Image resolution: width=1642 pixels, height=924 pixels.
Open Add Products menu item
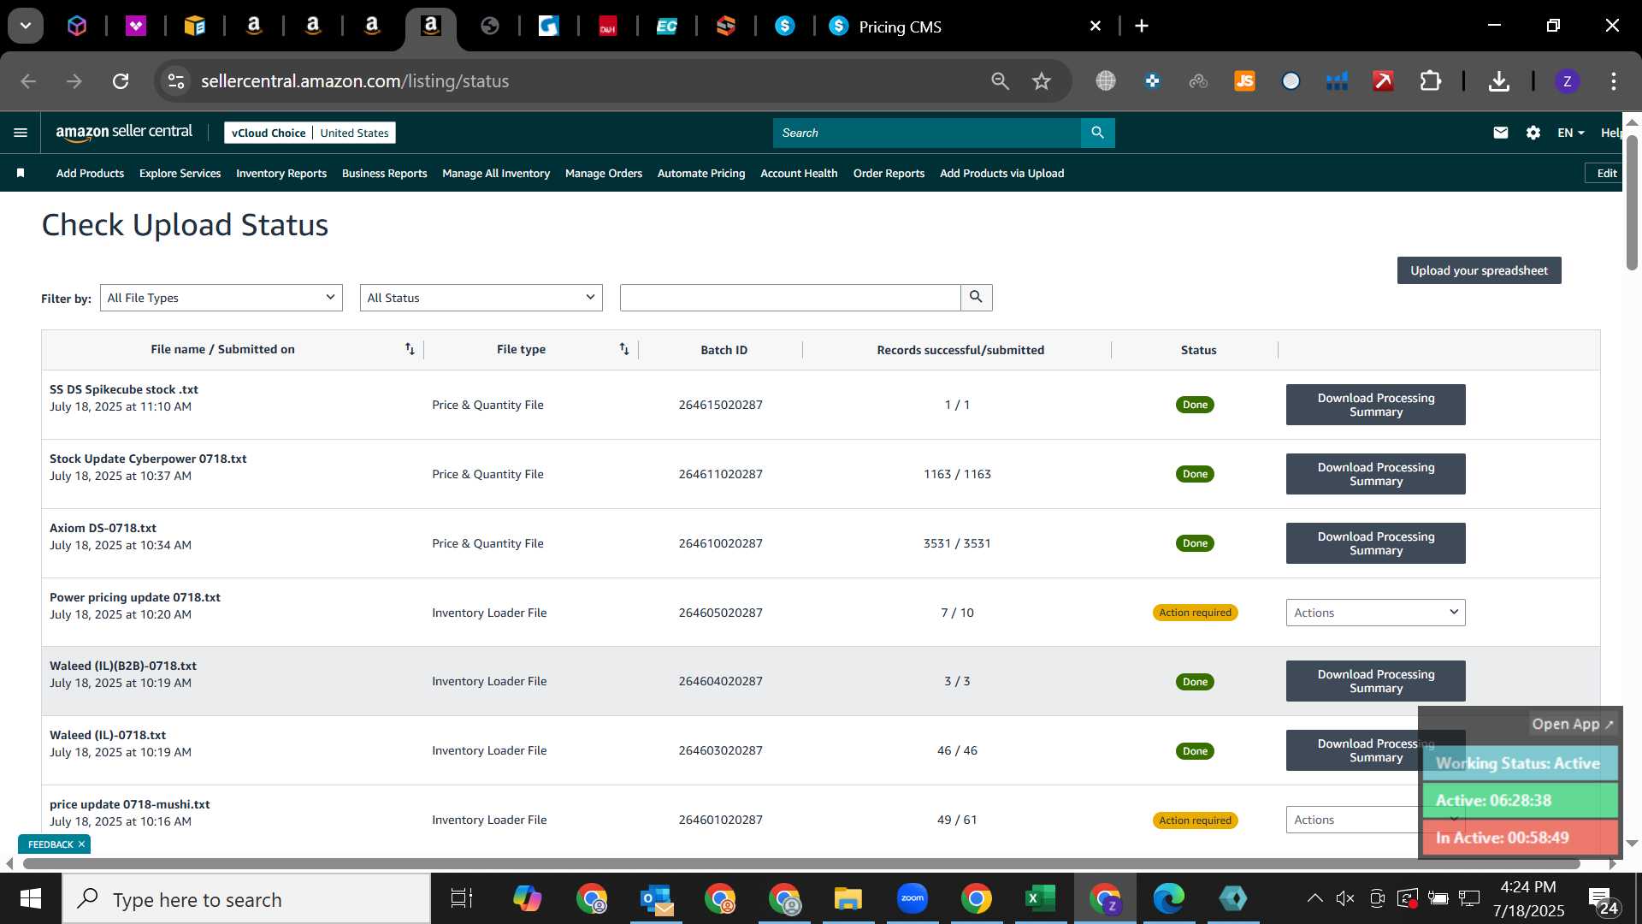pyautogui.click(x=90, y=173)
